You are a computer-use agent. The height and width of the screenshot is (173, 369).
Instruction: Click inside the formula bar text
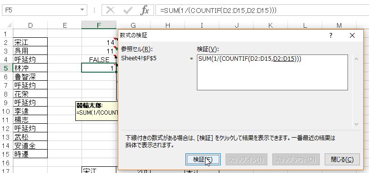(x=262, y=10)
